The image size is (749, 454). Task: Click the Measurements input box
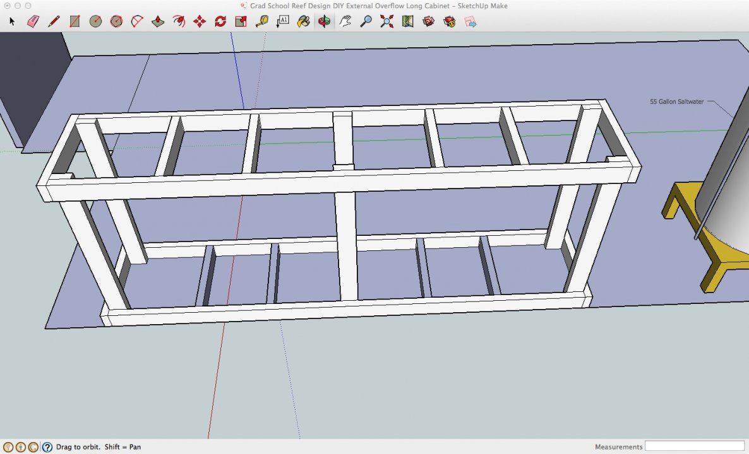click(694, 446)
